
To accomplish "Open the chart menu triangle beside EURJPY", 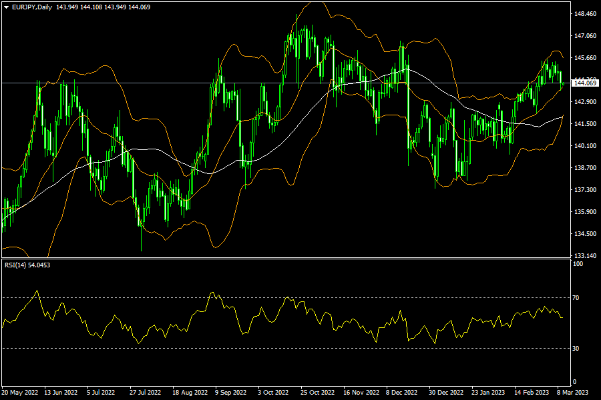I will coord(6,7).
